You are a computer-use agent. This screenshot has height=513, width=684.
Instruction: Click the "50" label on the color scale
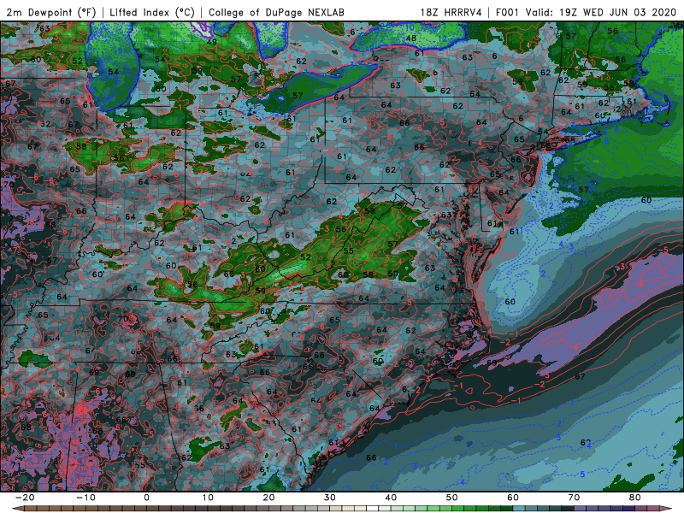452,498
